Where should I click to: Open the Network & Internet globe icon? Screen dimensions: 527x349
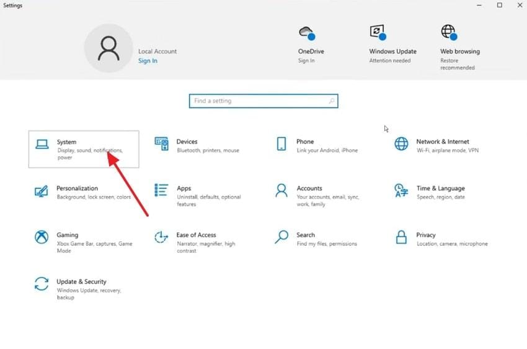click(401, 143)
